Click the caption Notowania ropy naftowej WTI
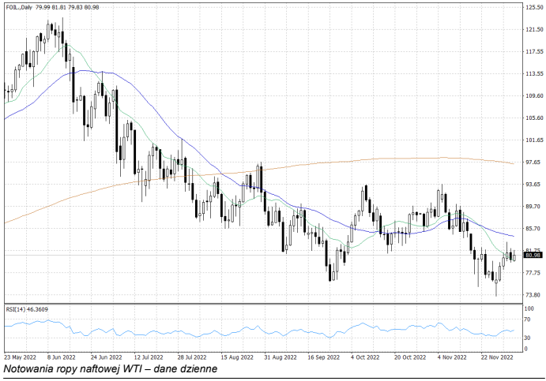Viewport: 546px width, 381px height. (x=110, y=369)
